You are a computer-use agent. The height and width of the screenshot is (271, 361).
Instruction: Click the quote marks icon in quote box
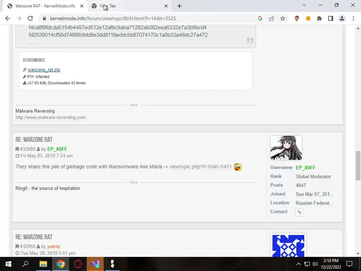point(250,41)
